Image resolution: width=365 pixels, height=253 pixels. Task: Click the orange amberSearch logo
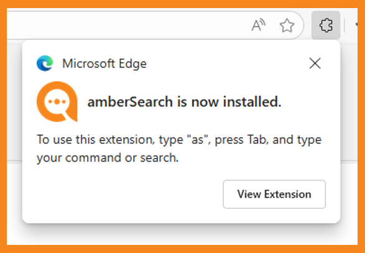click(57, 101)
